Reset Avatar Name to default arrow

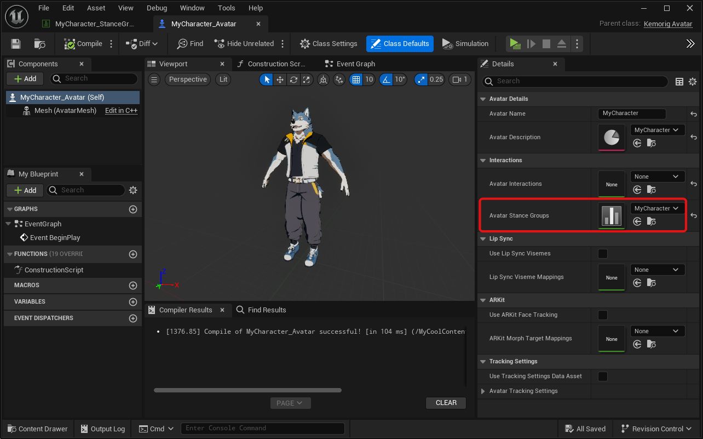pos(693,114)
